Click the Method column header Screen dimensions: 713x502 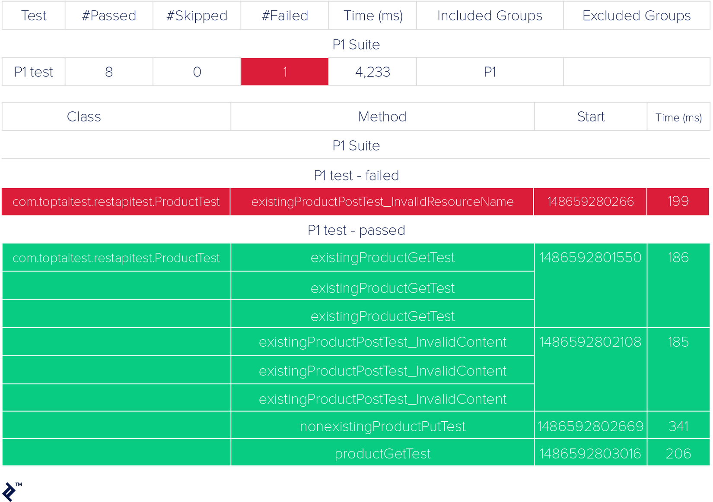click(382, 117)
